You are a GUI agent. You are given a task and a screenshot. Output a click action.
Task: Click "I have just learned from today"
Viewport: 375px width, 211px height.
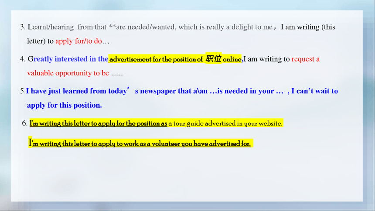coord(78,91)
